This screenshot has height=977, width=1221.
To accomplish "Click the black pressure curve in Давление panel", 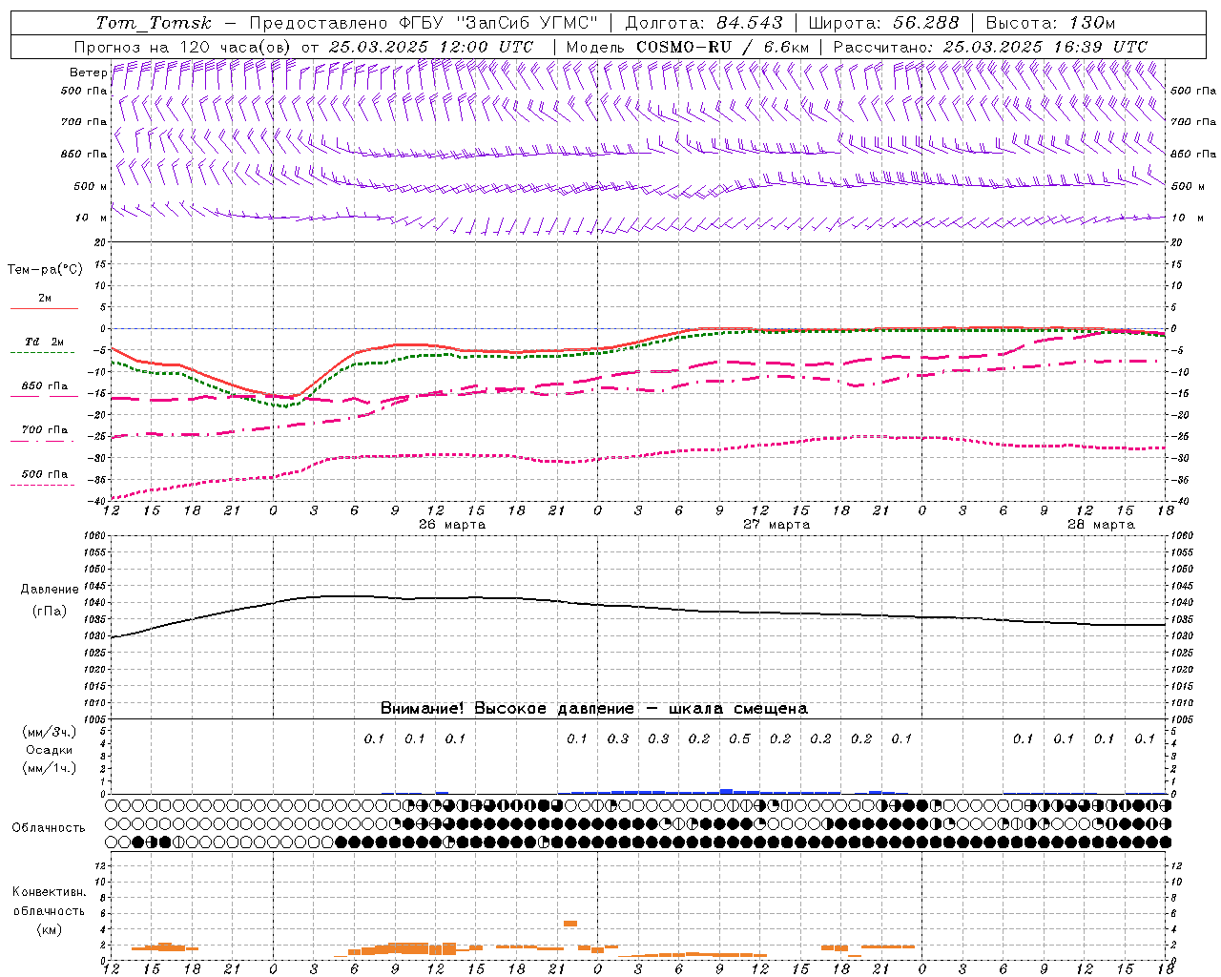I will (639, 607).
